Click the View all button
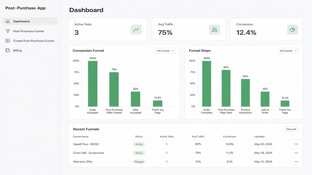This screenshot has width=312, height=175. (291, 129)
